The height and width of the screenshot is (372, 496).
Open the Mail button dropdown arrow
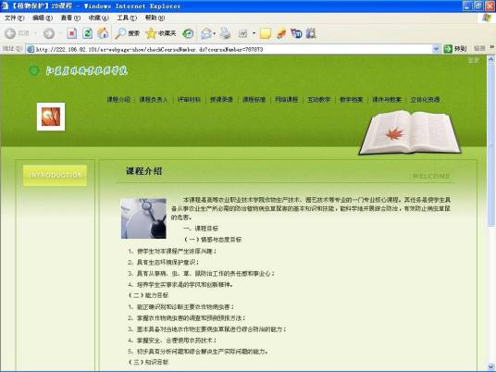point(215,33)
